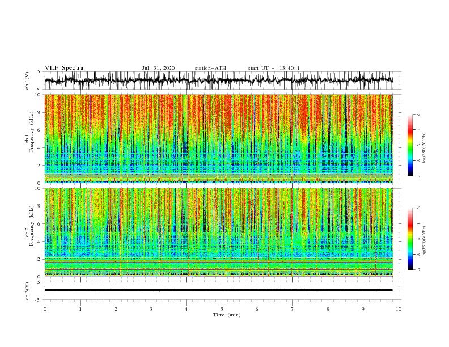Click the "VLF Spectra" title text
This screenshot has width=449, height=347.
[x=64, y=68]
